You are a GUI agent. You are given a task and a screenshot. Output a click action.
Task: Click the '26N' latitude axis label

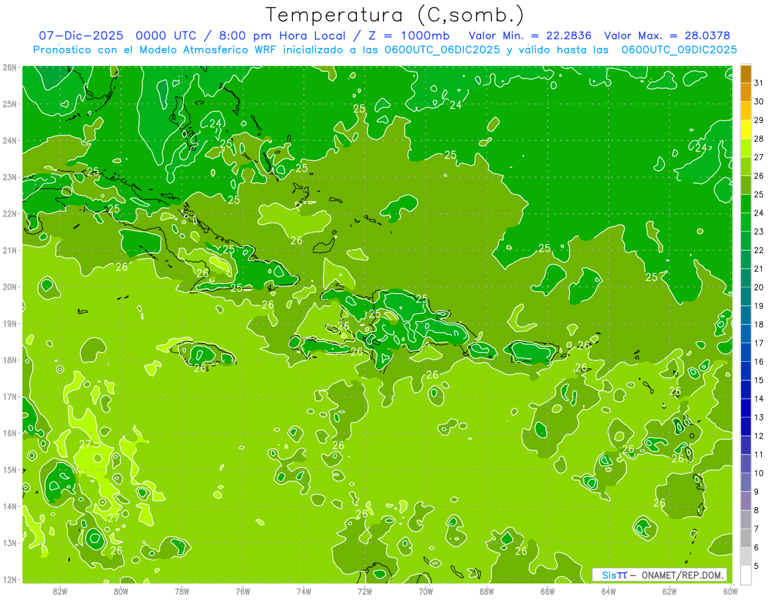(9, 67)
